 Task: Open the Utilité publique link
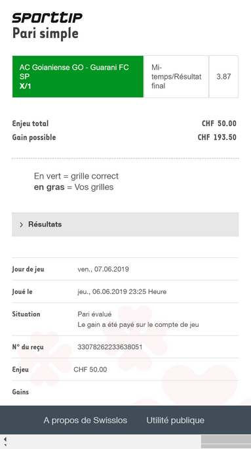pos(175,420)
